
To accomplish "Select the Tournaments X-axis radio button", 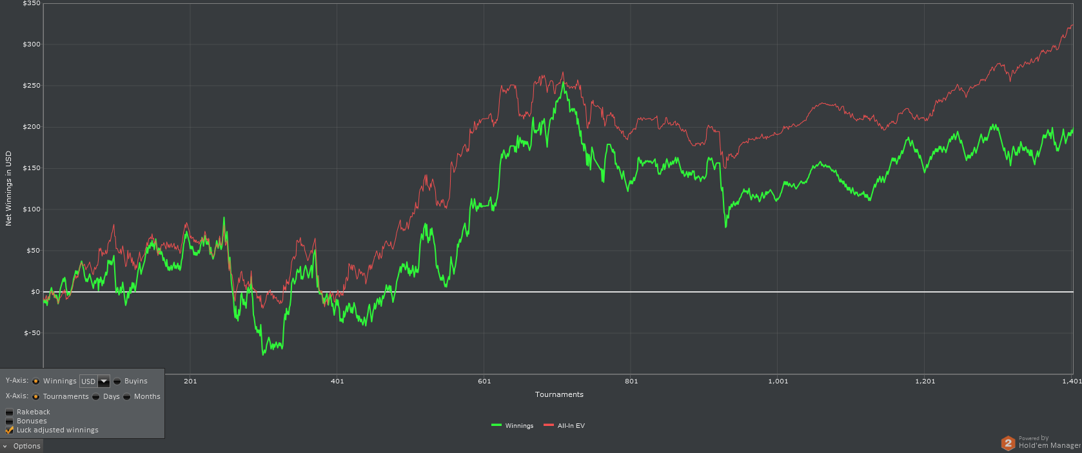I will pos(36,397).
